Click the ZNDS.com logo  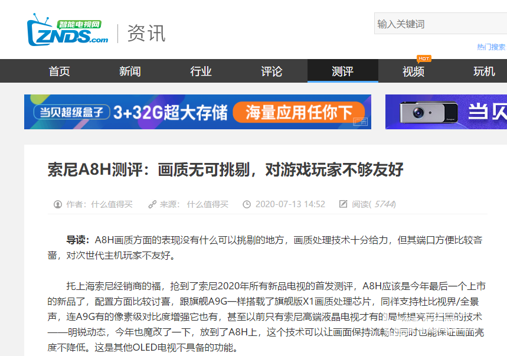coord(68,30)
